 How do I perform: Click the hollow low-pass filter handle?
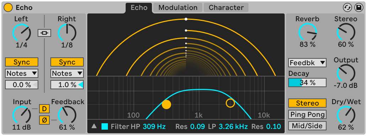[230, 103]
